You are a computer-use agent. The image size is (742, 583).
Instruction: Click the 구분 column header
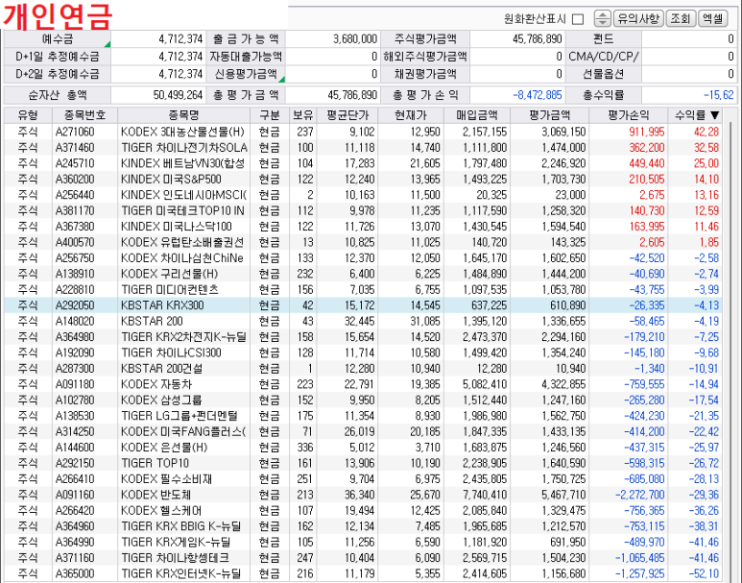click(270, 115)
